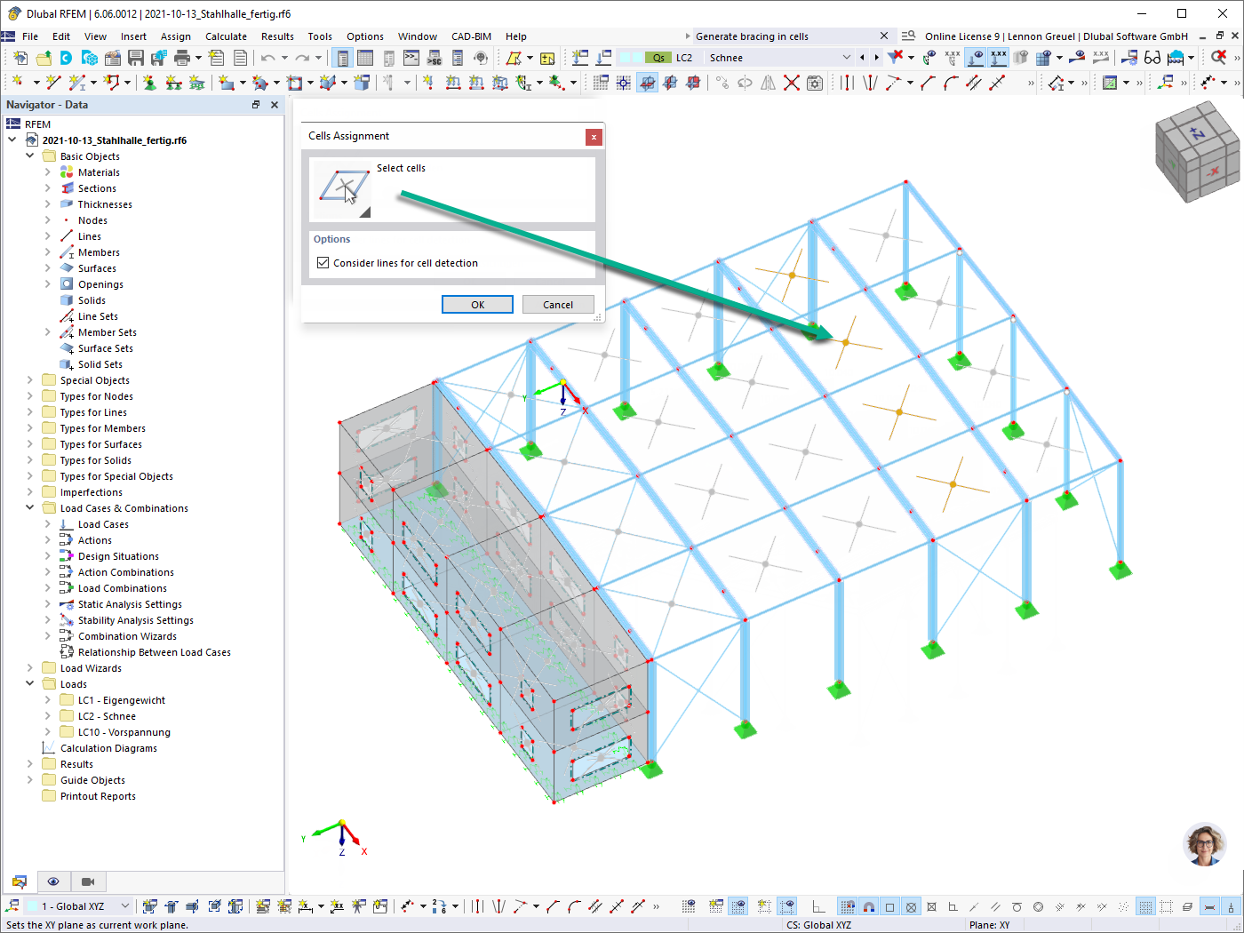Click the Select cells picker icon
This screenshot has width=1244, height=933.
[342, 189]
